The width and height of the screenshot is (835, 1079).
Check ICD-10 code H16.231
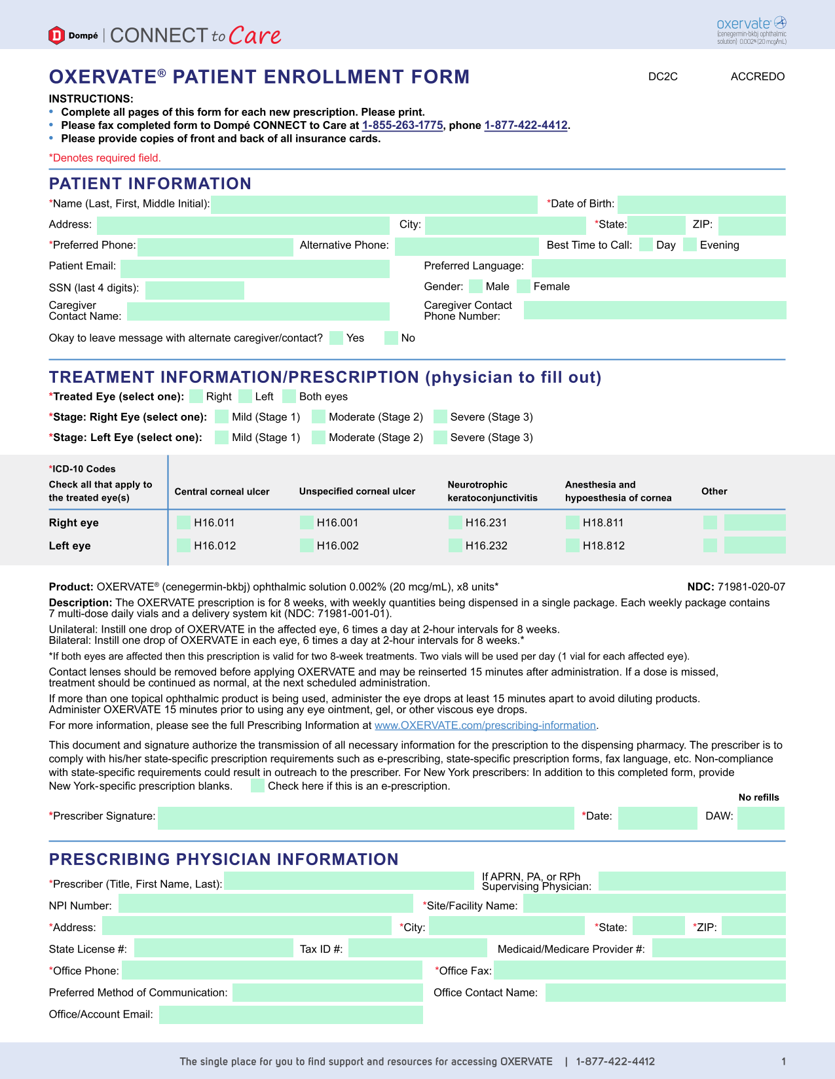coord(455,522)
